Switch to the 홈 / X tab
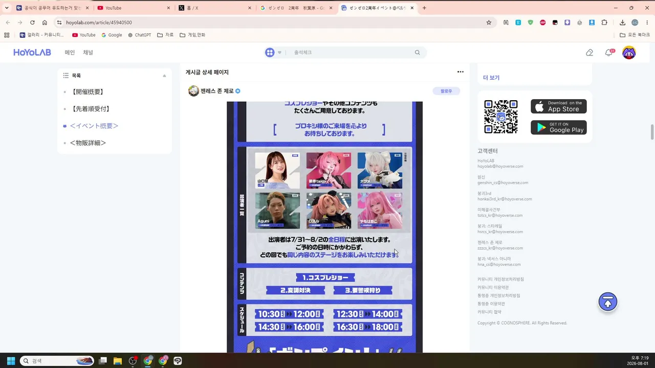This screenshot has width=655, height=368. coord(215,8)
